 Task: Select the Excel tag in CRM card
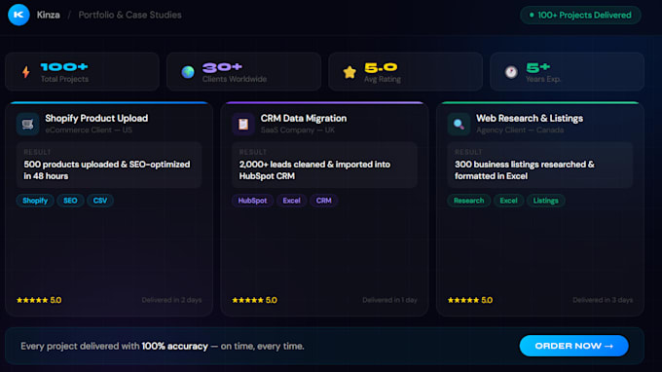[292, 201]
